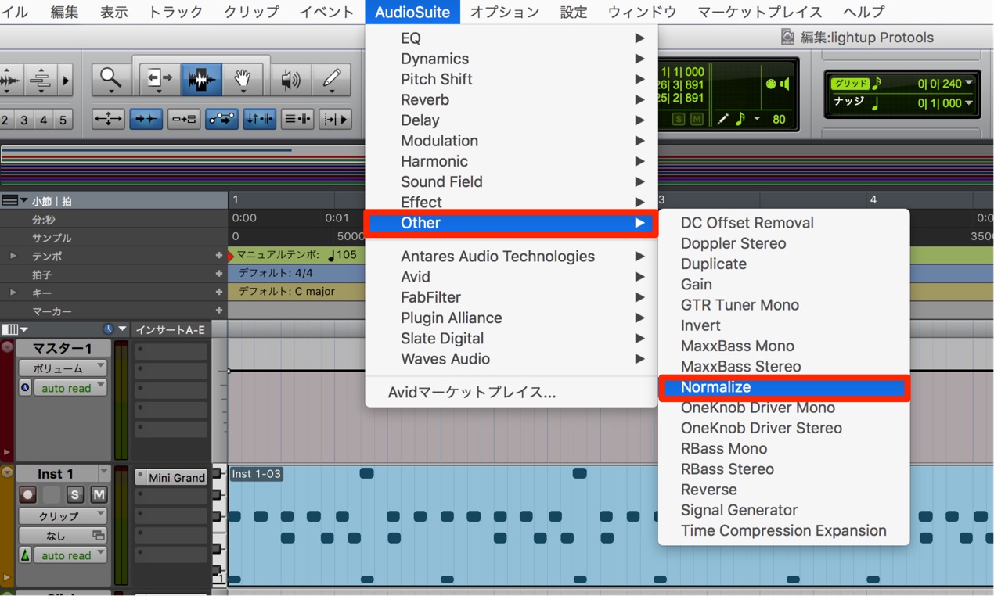Click the blue clock icon above tracks
Viewport: 994px width, 596px height.
click(108, 329)
